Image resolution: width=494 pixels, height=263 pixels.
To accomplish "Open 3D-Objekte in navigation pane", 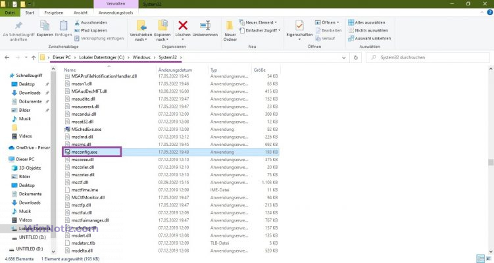I will (26, 168).
